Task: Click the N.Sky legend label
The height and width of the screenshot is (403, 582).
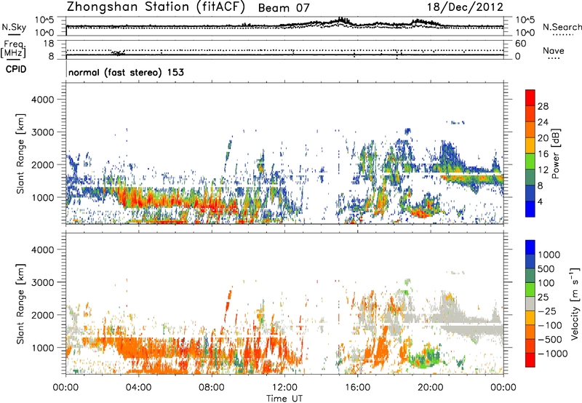Action: pyautogui.click(x=14, y=27)
